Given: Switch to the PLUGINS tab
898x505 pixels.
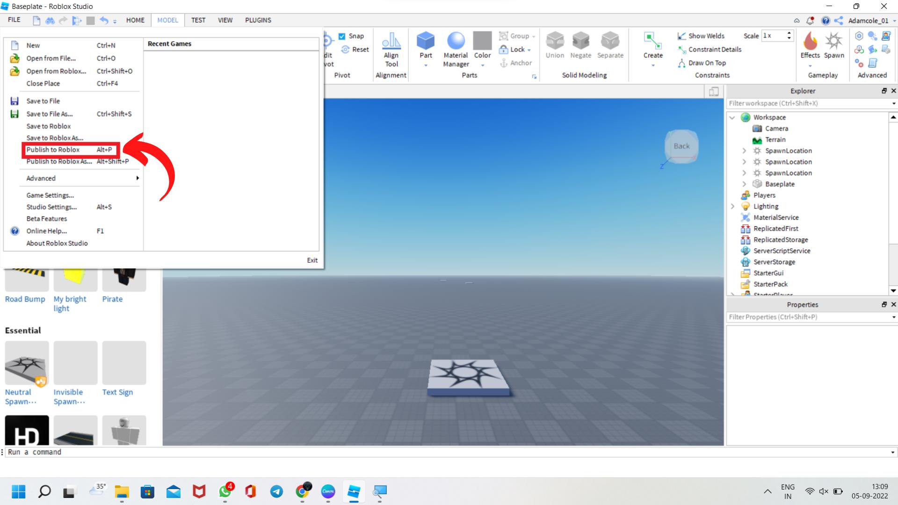Looking at the screenshot, I should click(258, 20).
